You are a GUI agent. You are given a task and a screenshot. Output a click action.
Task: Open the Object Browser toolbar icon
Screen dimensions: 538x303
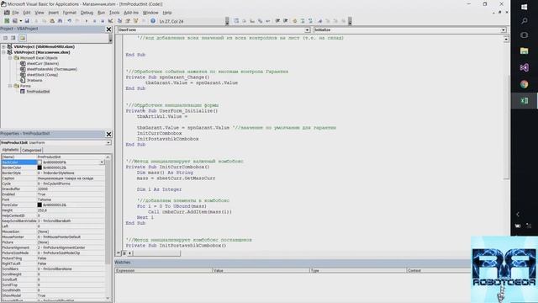(x=135, y=21)
